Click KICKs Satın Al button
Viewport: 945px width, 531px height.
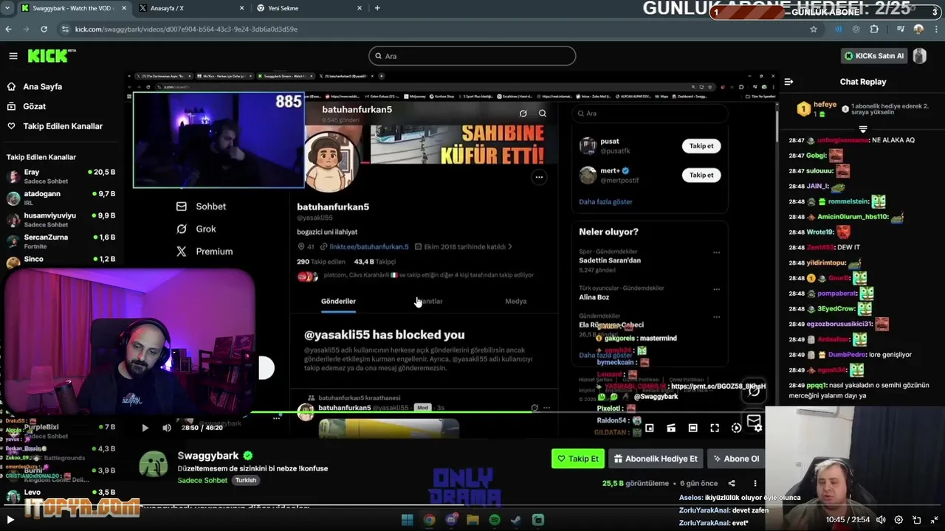tap(874, 56)
